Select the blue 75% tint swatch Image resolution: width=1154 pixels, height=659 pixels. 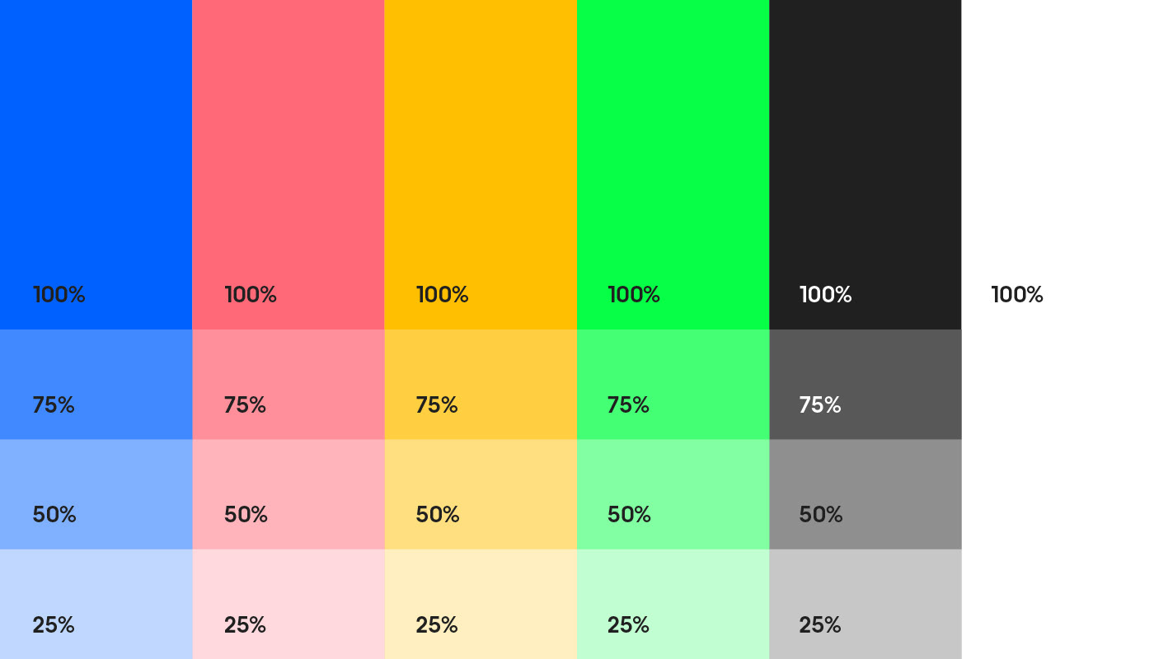point(96,385)
